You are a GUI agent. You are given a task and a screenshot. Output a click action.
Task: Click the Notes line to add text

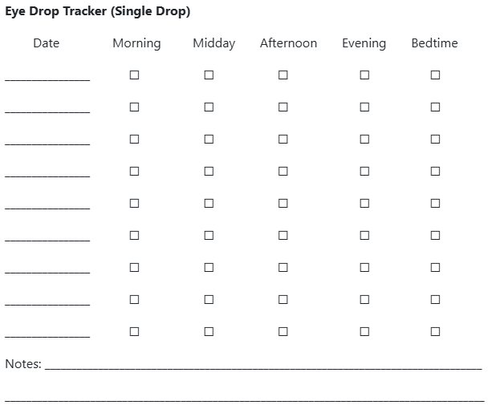(x=263, y=366)
